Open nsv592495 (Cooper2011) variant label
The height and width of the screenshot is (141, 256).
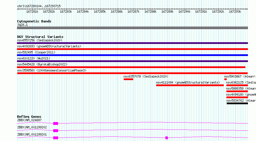tap(36, 52)
